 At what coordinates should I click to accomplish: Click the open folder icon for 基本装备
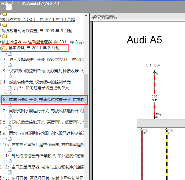(5, 48)
